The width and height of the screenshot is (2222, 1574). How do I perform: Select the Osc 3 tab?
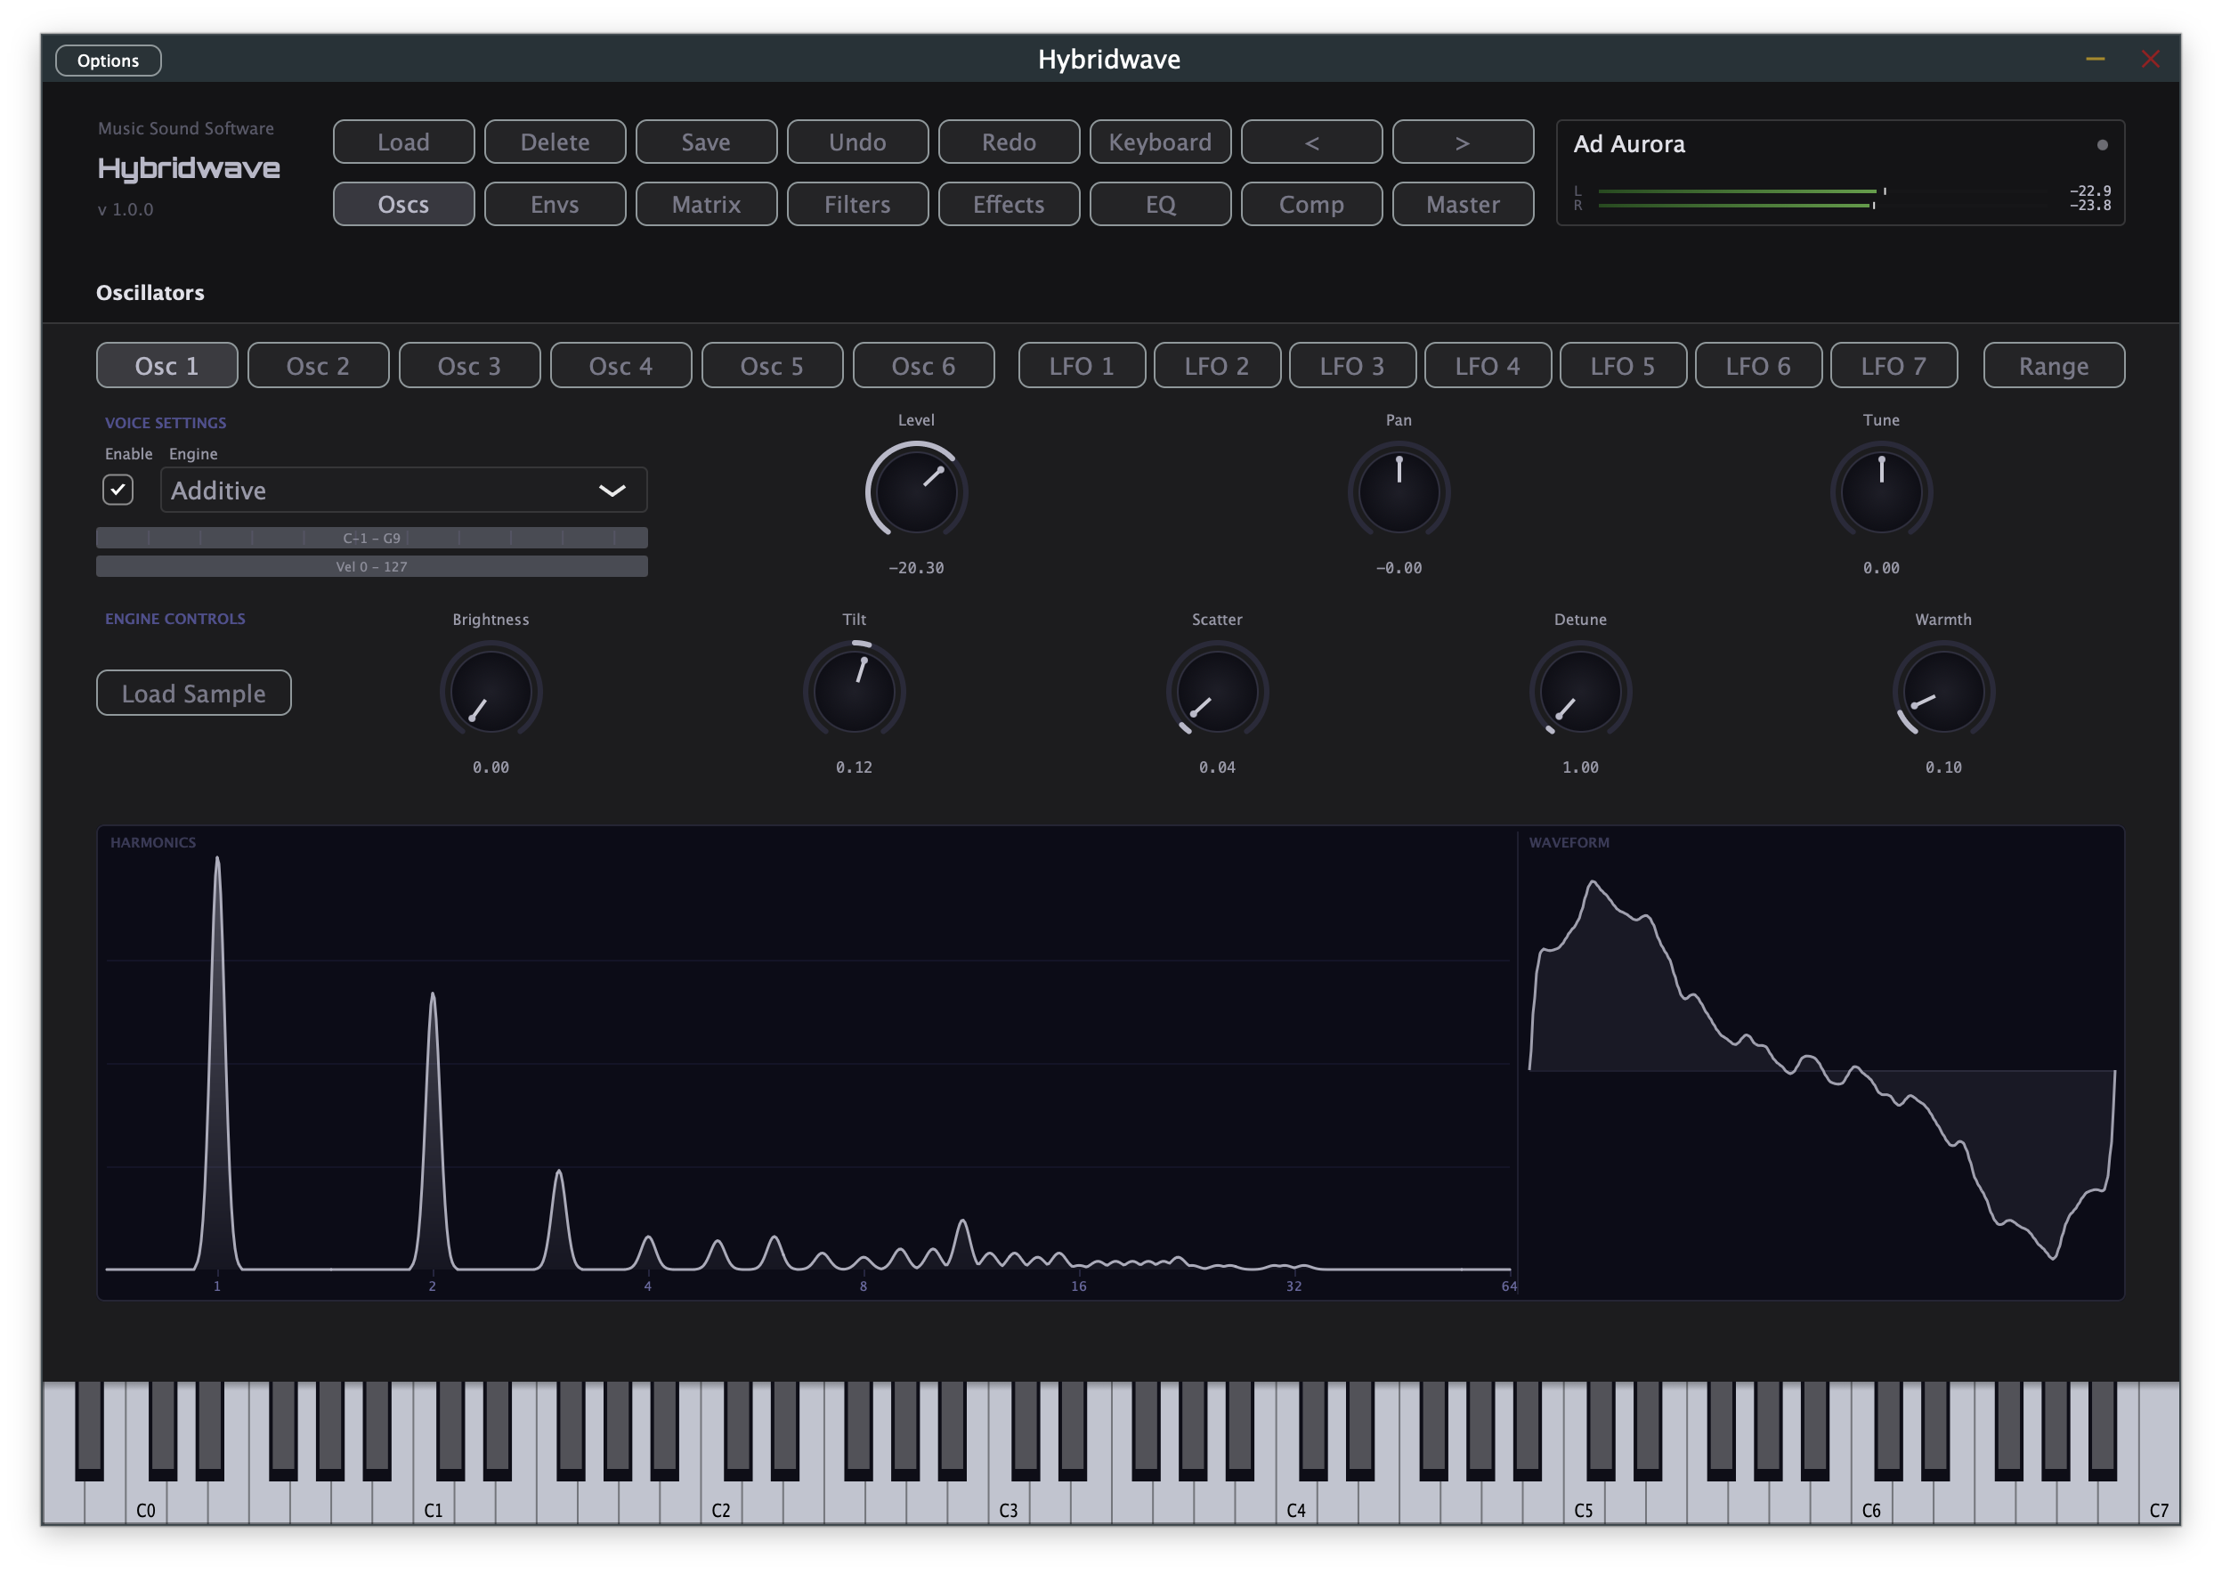(x=469, y=365)
